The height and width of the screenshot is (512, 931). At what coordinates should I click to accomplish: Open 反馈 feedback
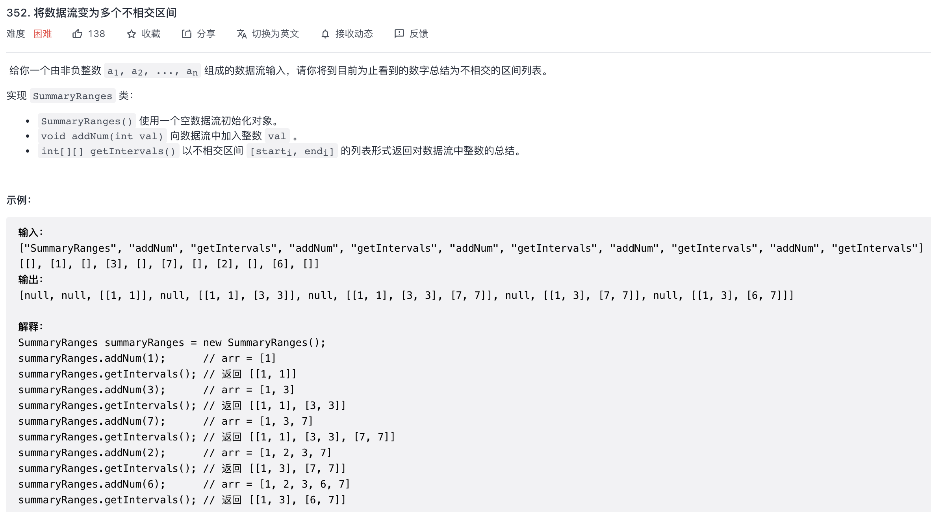click(419, 34)
